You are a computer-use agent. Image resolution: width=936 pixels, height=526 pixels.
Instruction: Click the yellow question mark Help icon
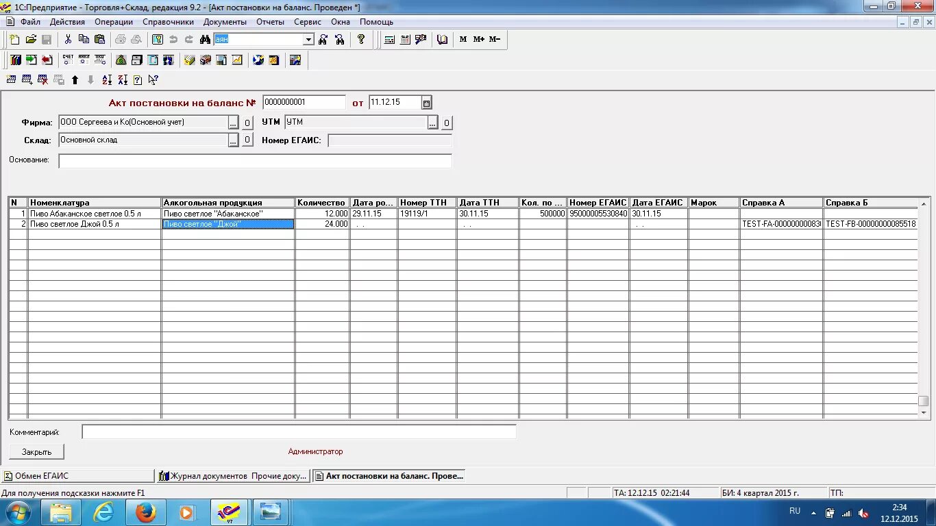[x=362, y=40]
